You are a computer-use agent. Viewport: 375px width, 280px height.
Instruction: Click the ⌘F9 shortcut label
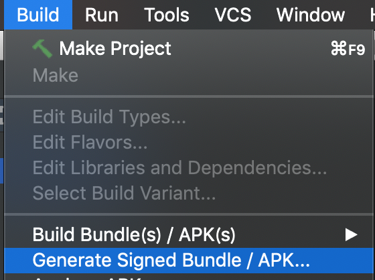coord(348,49)
